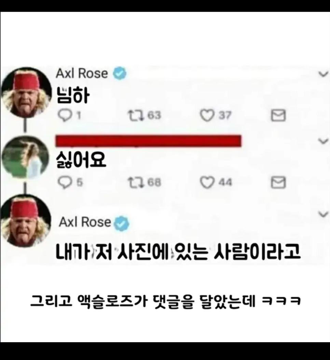The image size is (330, 360).
Task: Like the first tweet with 37 likes
Action: coord(207,115)
